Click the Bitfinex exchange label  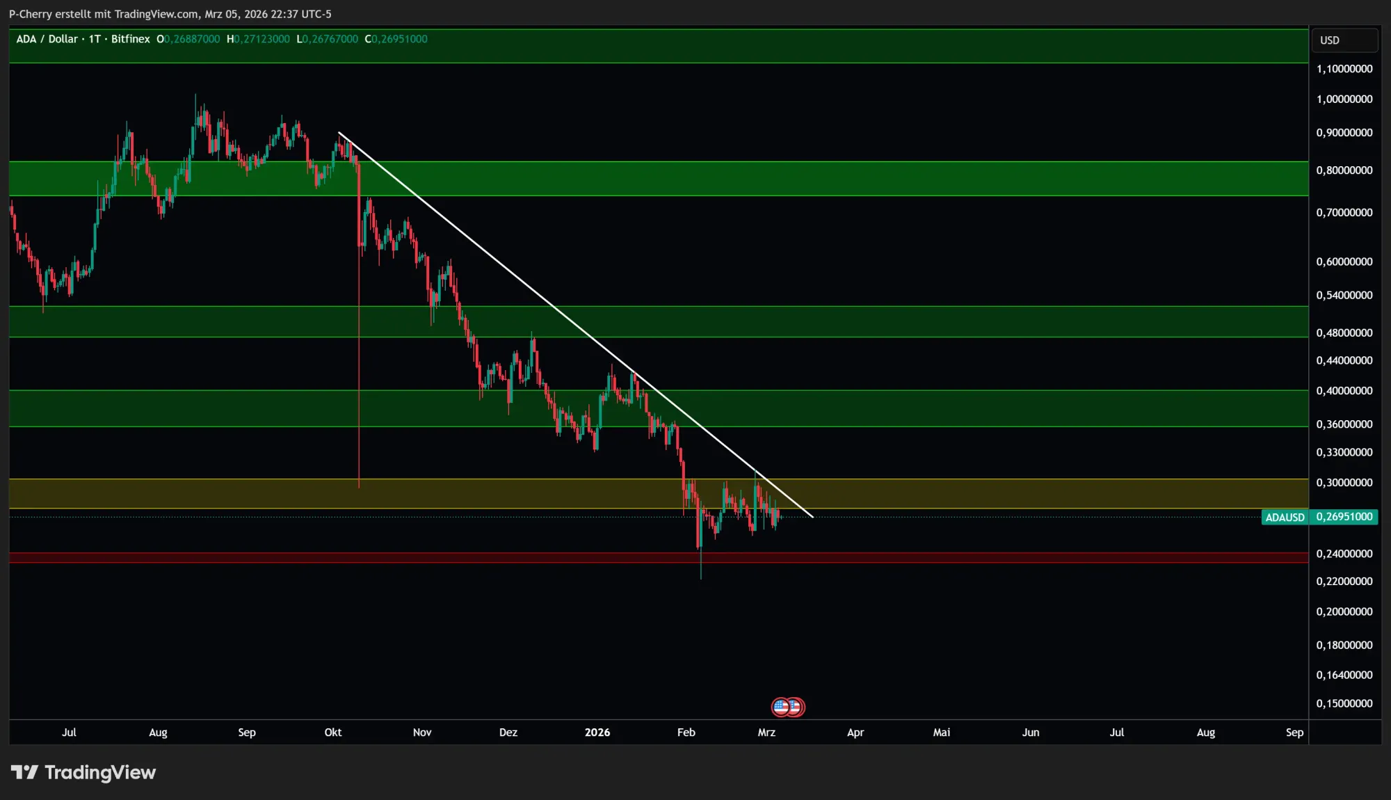tap(129, 39)
